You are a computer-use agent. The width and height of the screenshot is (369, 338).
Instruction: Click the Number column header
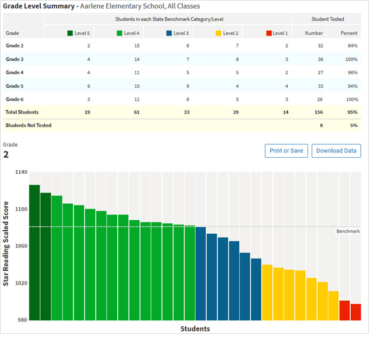pos(314,34)
